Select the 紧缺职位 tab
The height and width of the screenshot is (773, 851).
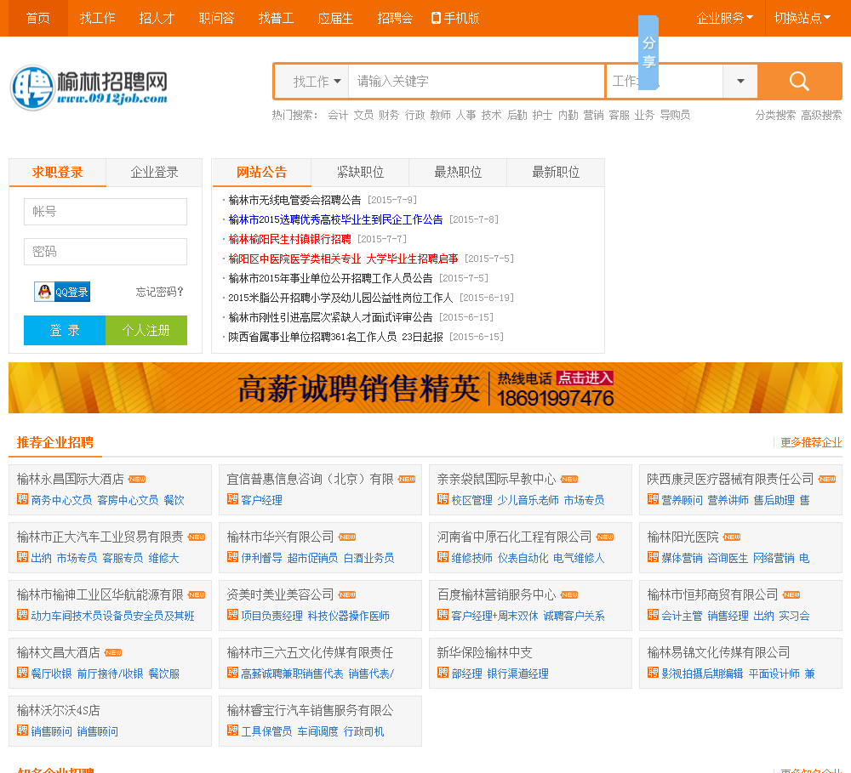(360, 173)
